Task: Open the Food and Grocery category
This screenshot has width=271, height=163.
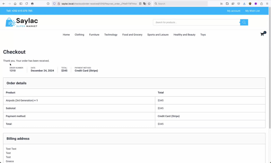Action: 133,35
